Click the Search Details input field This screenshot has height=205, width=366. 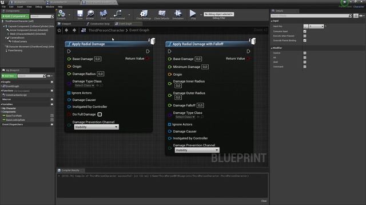click(x=309, y=16)
